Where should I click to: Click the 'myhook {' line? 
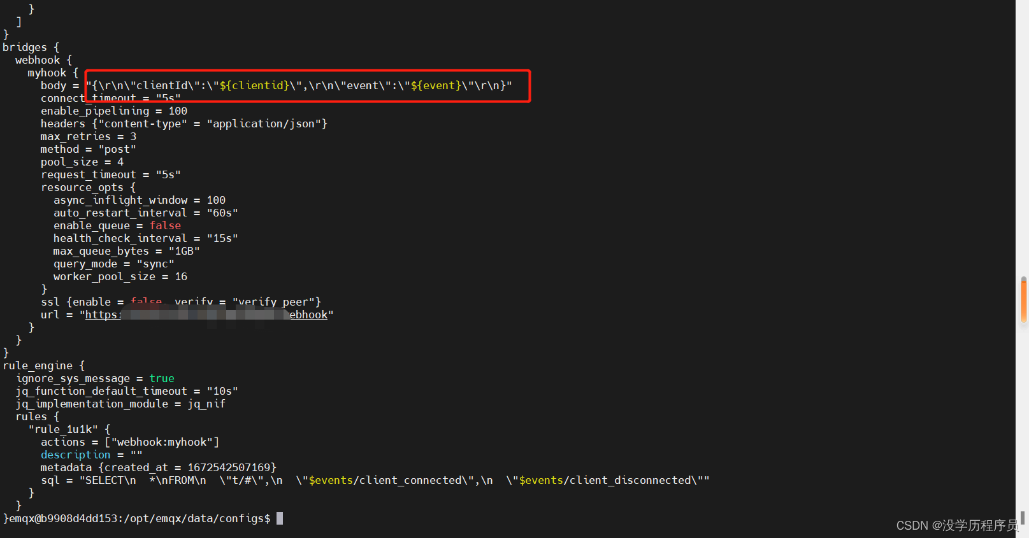tap(53, 73)
